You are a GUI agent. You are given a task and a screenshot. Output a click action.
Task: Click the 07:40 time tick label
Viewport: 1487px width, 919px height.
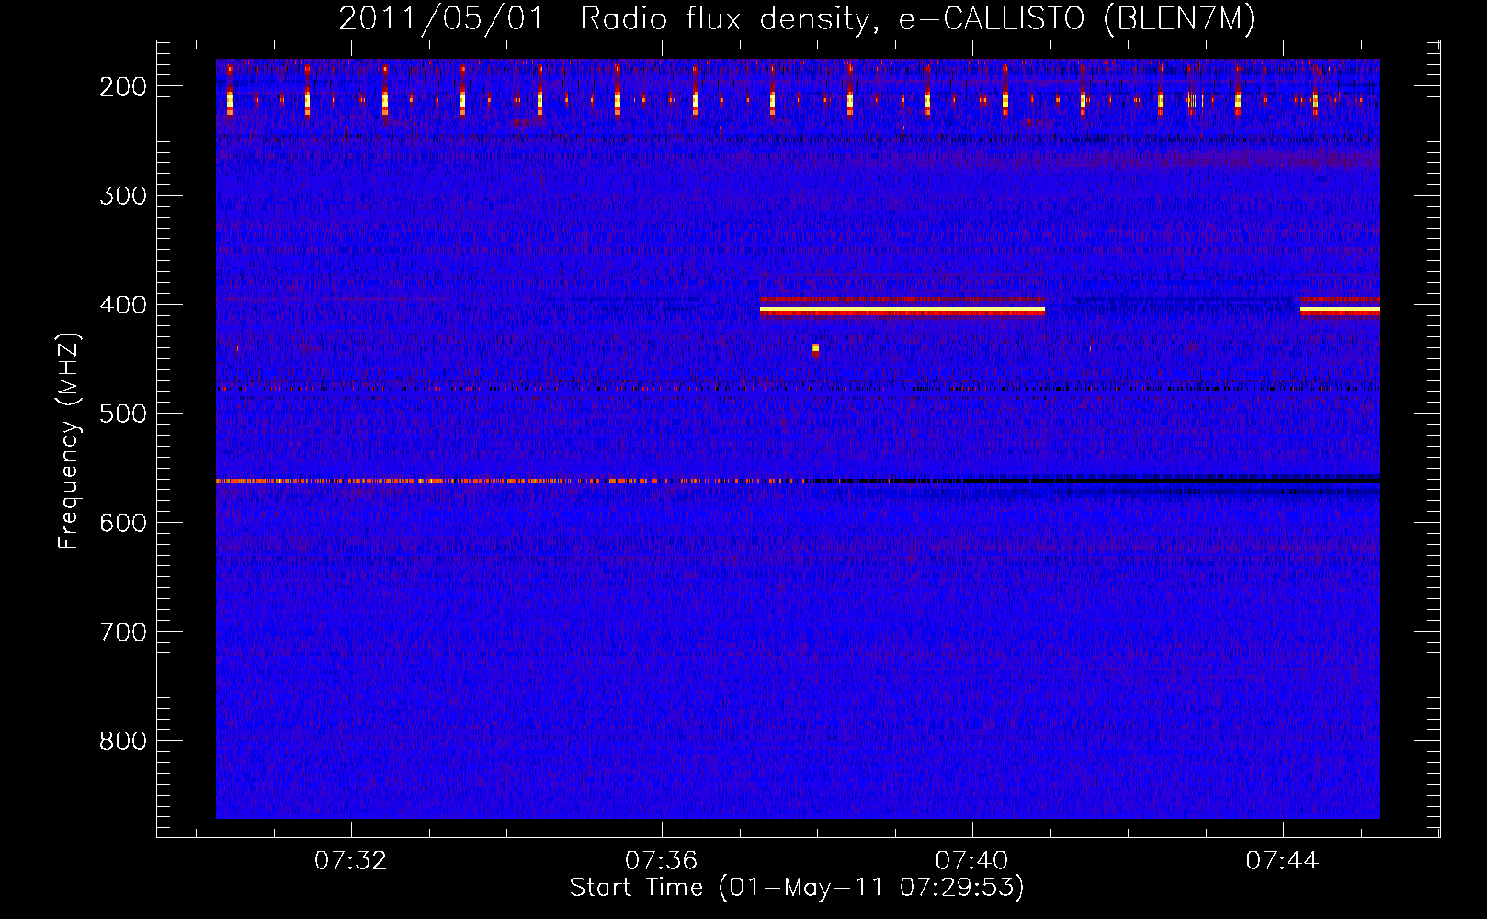972,861
